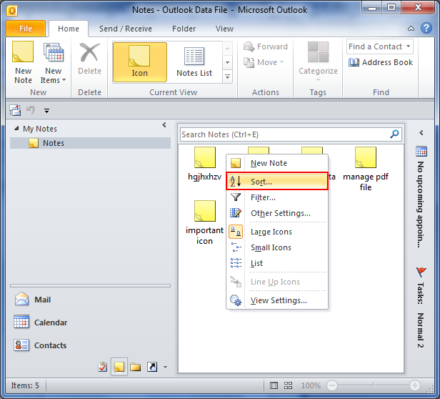Click zoom out minus button
440x399 pixels.
tap(332, 385)
